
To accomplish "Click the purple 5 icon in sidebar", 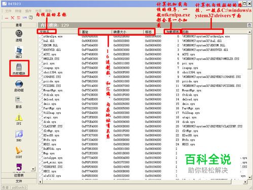I will pos(19,167).
